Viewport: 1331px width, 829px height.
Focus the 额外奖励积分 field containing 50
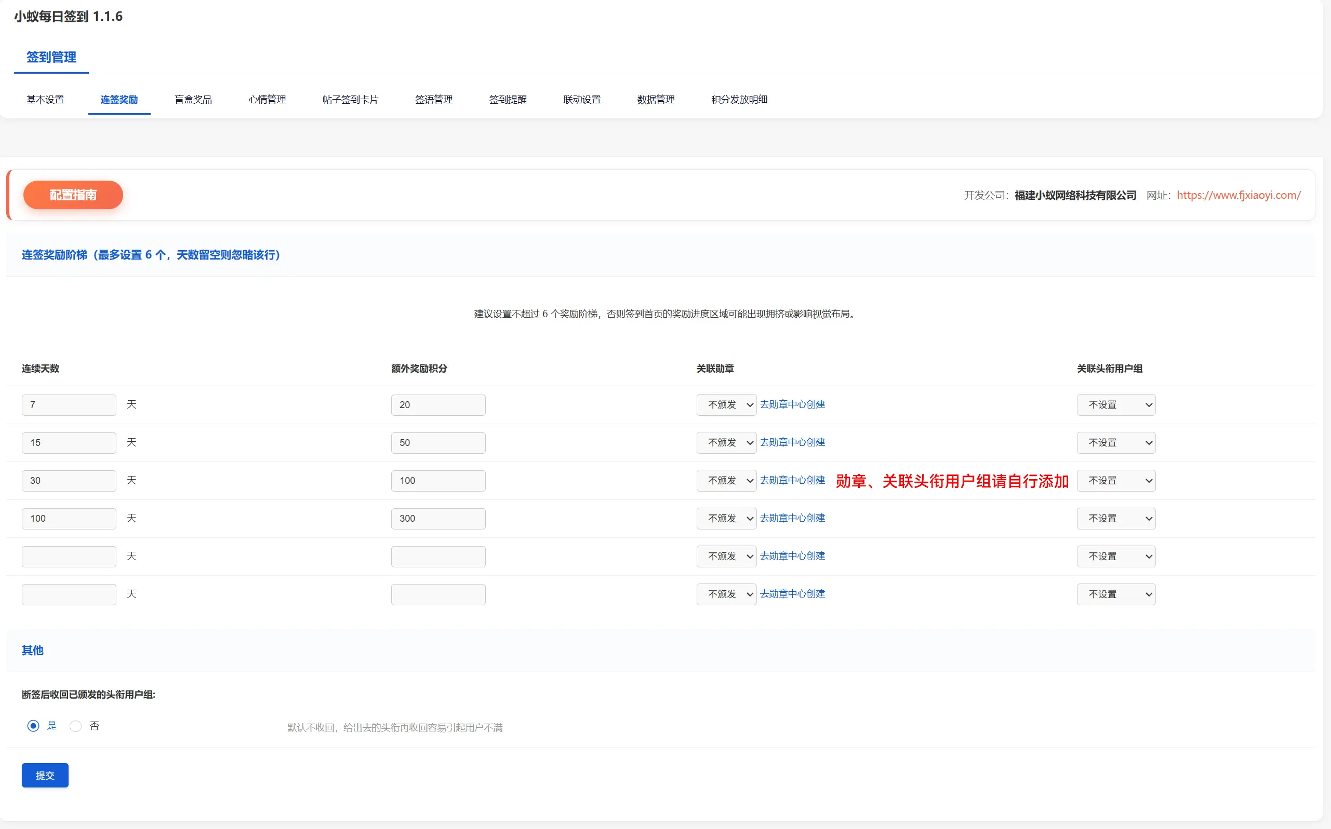(x=438, y=442)
